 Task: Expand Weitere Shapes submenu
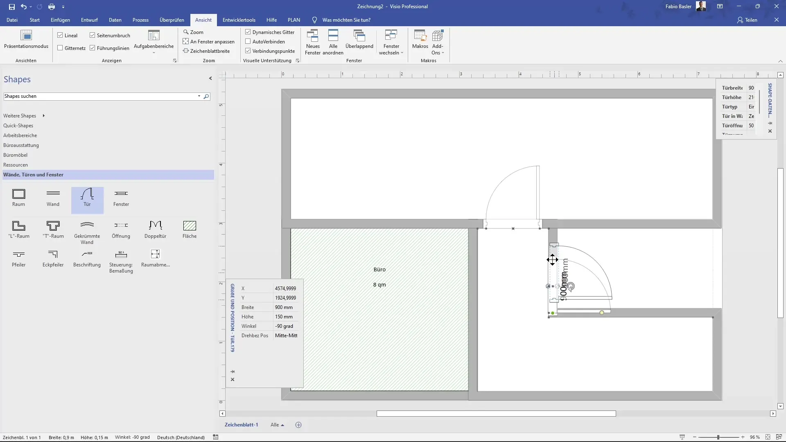click(43, 116)
